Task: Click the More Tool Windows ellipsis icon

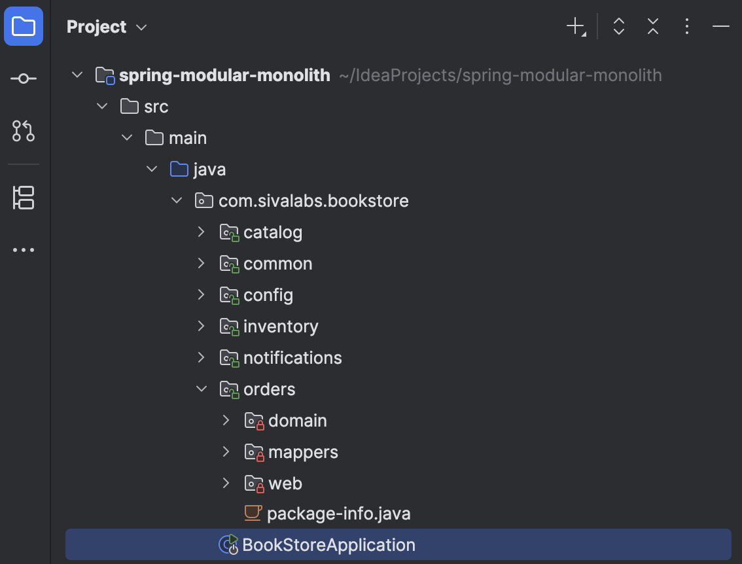Action: (x=24, y=249)
